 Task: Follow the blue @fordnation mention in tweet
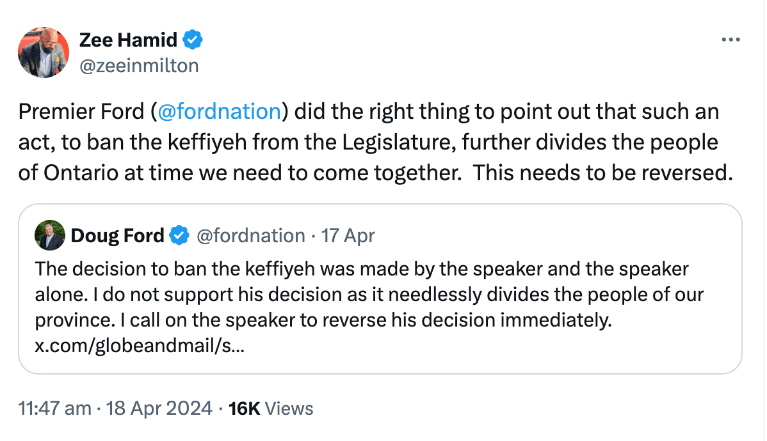[x=219, y=112]
